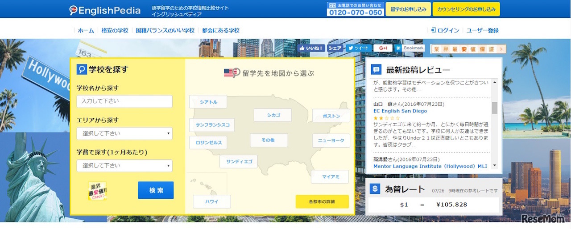The width and height of the screenshot is (571, 229).
Task: Click the school search magnifier icon
Action: pos(82,69)
